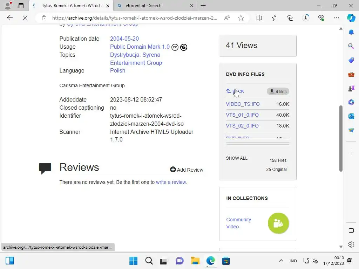Open Community Video collection link
359x269 pixels.
click(x=238, y=223)
